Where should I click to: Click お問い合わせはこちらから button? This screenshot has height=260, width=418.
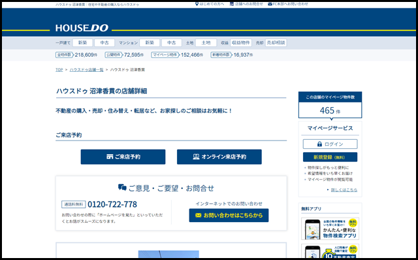click(x=229, y=215)
